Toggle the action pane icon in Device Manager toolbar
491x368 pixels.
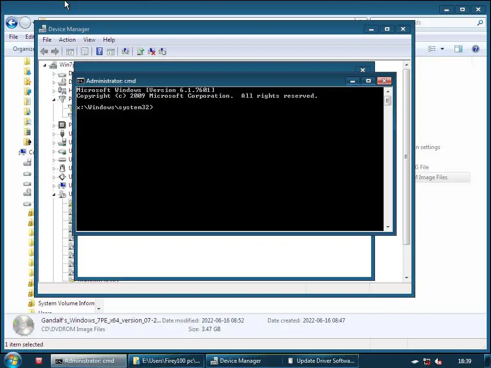[111, 52]
